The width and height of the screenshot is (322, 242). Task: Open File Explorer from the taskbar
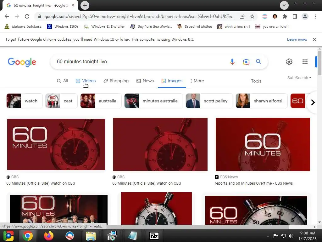tap(91, 236)
